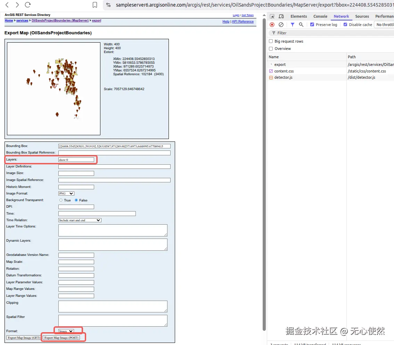
Task: Focus the Dynamic Layers textarea
Action: 113,244
